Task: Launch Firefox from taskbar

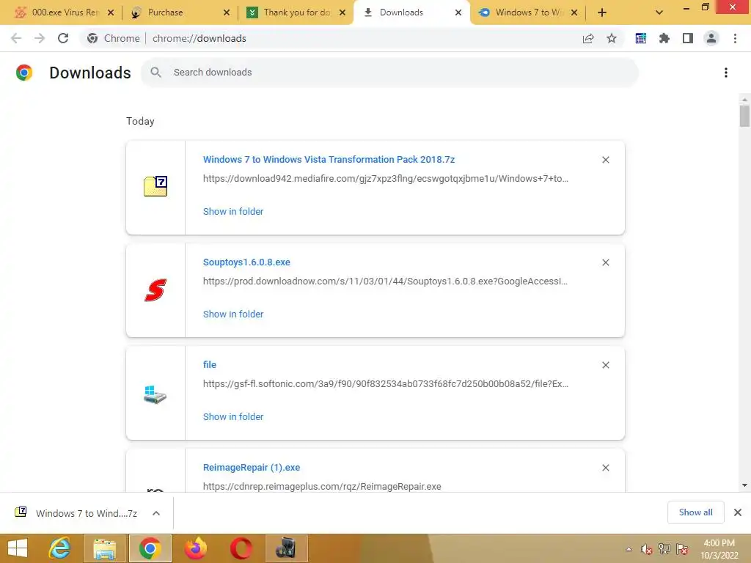Action: tap(195, 548)
